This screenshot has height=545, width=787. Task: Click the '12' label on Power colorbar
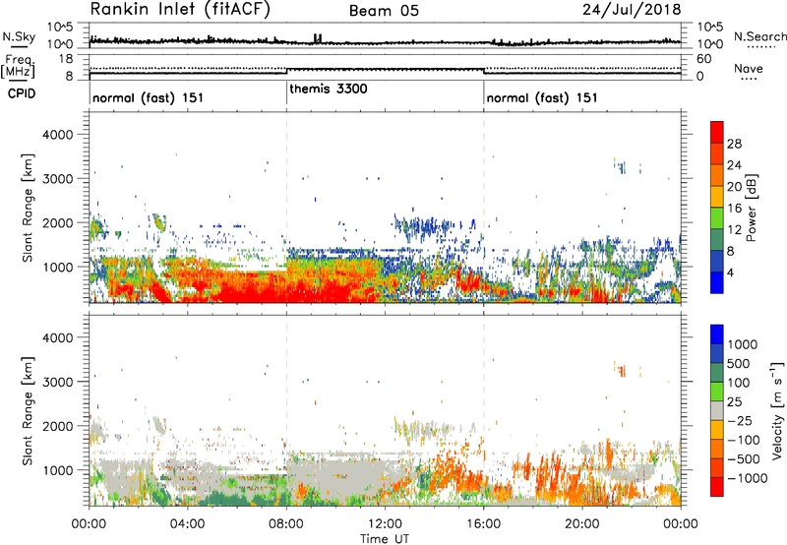734,230
